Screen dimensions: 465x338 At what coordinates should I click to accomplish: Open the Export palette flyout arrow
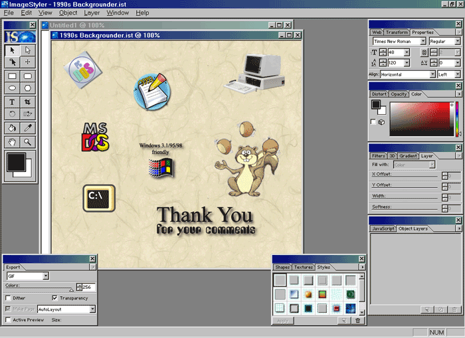click(93, 267)
